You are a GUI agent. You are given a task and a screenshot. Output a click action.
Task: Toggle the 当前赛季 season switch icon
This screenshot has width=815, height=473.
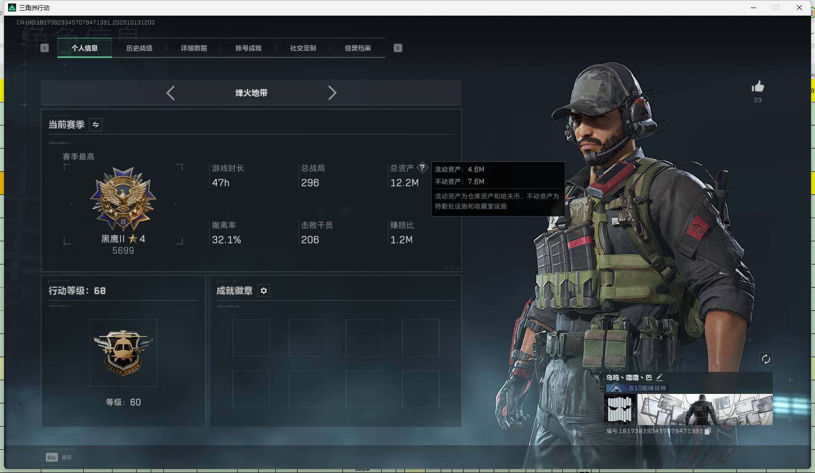[x=95, y=124]
